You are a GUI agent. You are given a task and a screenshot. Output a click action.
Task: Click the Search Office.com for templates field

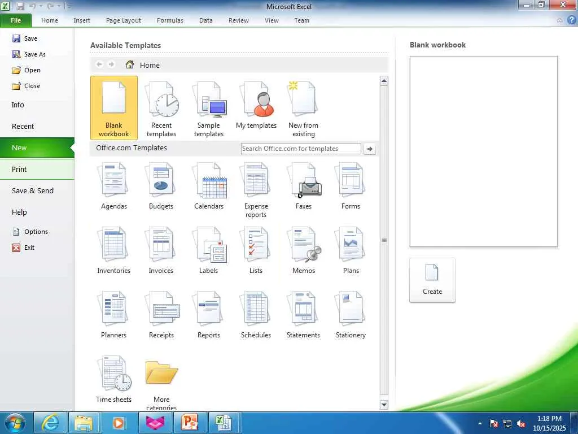point(301,149)
